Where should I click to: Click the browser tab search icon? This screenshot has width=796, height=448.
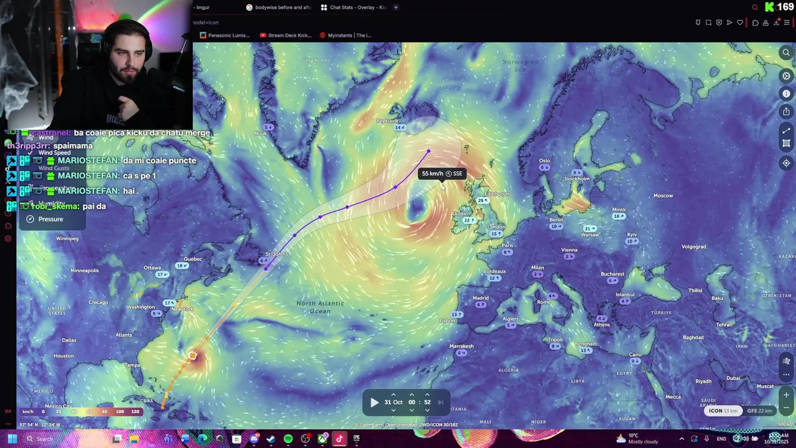click(x=755, y=7)
